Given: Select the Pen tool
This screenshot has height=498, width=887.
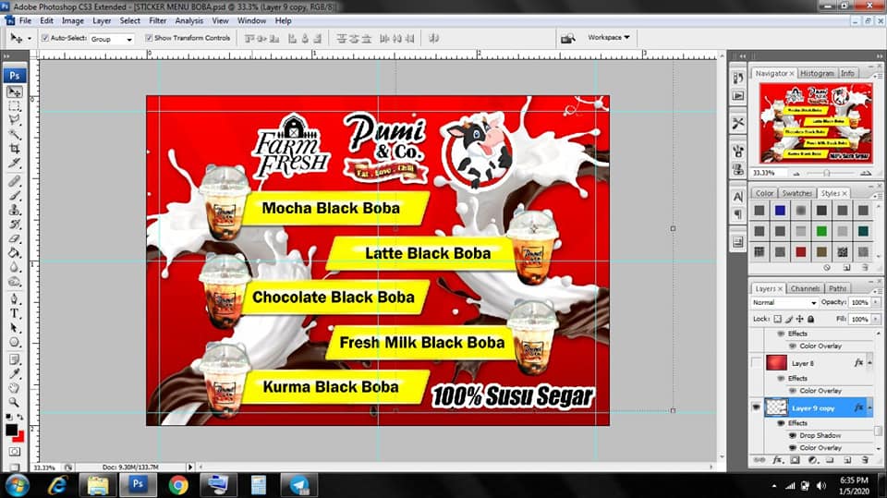Looking at the screenshot, I should [x=15, y=298].
